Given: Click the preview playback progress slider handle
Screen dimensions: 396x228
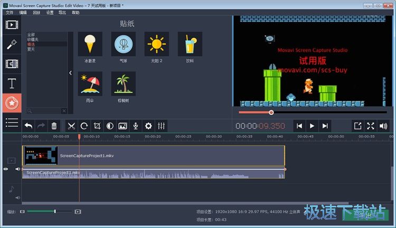Looking at the screenshot, I should click(x=271, y=112).
